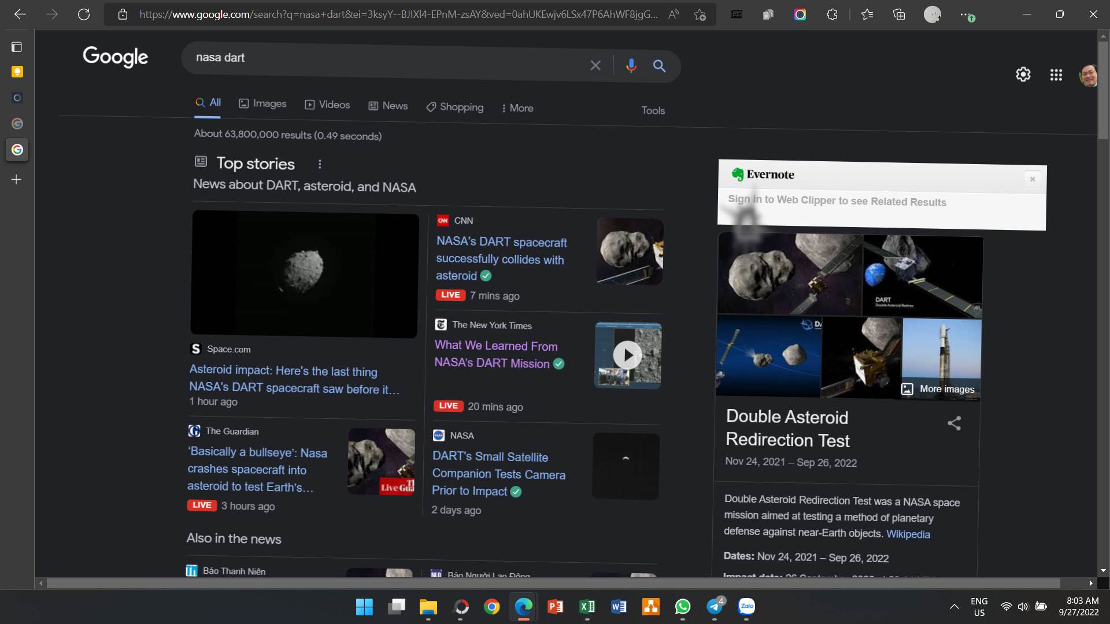The width and height of the screenshot is (1110, 624).
Task: Open Excel from the taskbar
Action: pos(587,607)
